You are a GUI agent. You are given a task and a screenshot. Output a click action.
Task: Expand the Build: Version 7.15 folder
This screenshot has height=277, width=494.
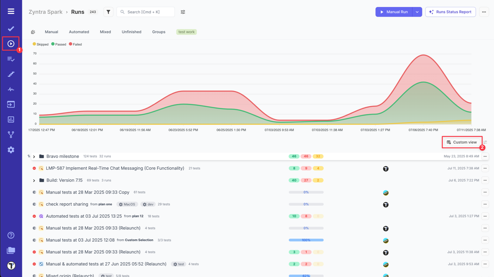point(34,180)
